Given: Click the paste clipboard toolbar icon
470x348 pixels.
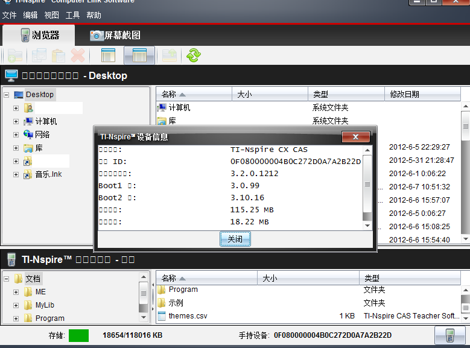Looking at the screenshot, I should pos(59,55).
